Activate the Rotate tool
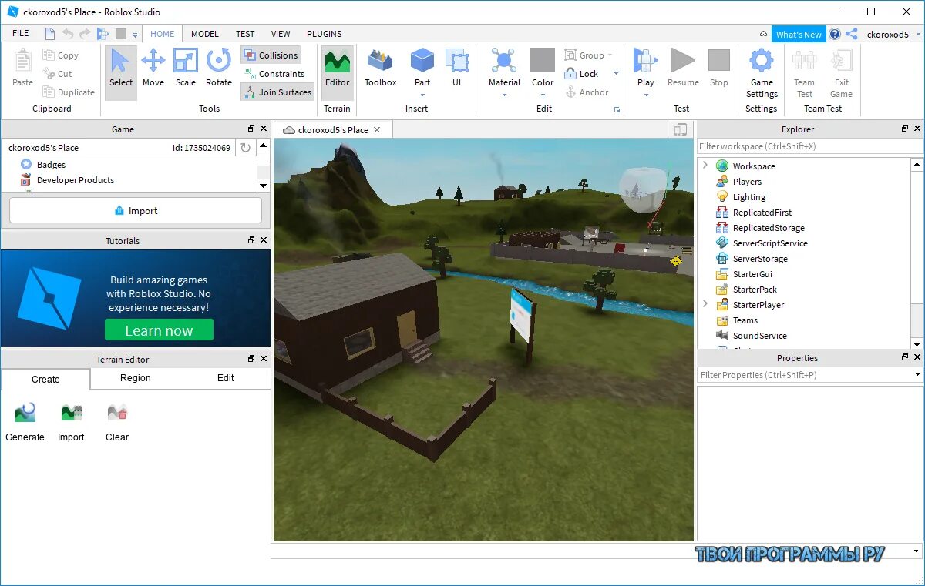 (x=219, y=69)
